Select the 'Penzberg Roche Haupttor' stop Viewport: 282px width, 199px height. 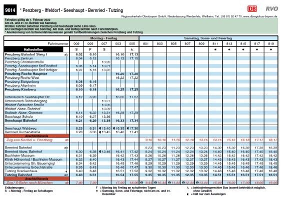[x=26, y=74]
